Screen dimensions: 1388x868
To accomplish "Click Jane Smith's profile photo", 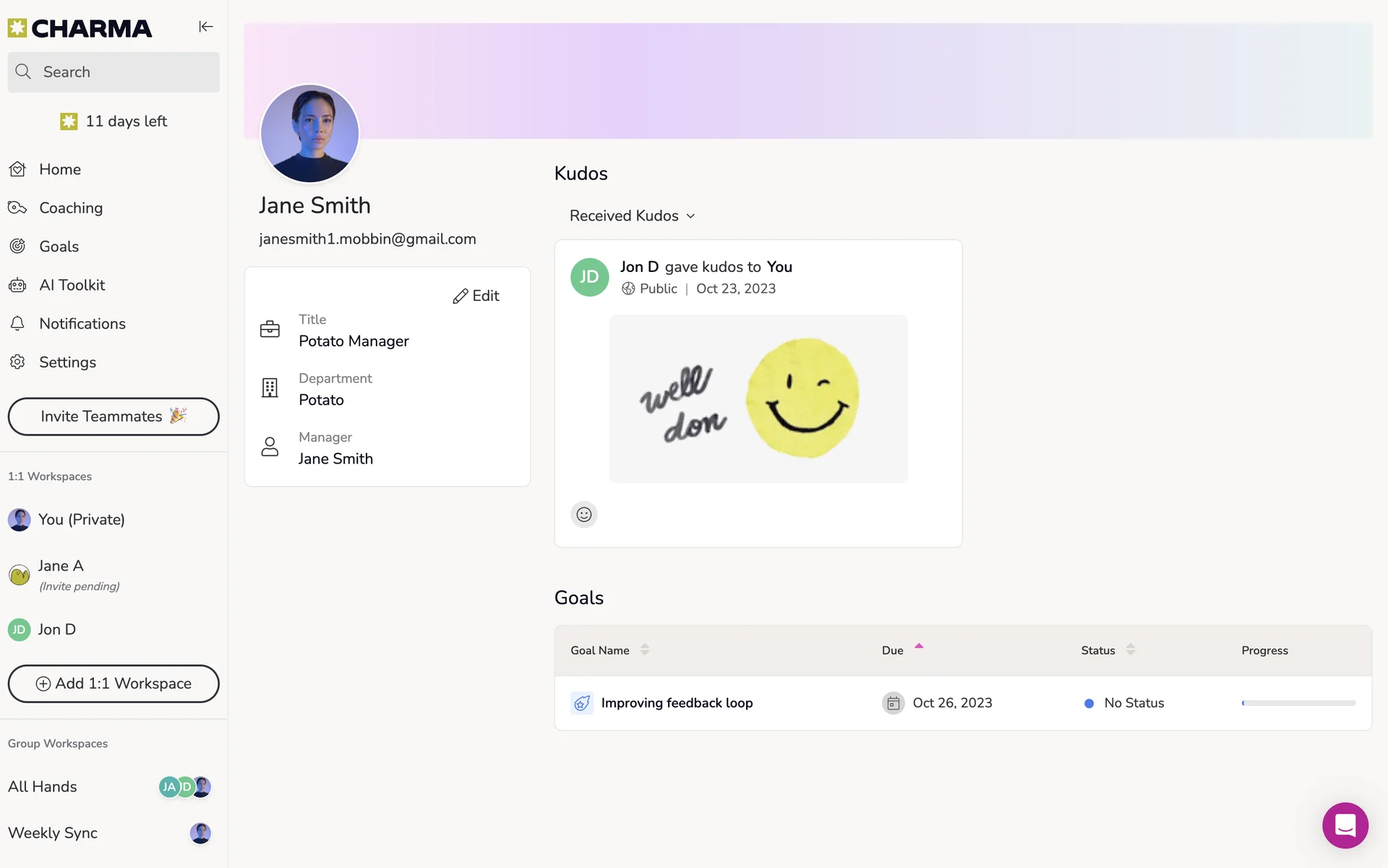I will coord(309,134).
